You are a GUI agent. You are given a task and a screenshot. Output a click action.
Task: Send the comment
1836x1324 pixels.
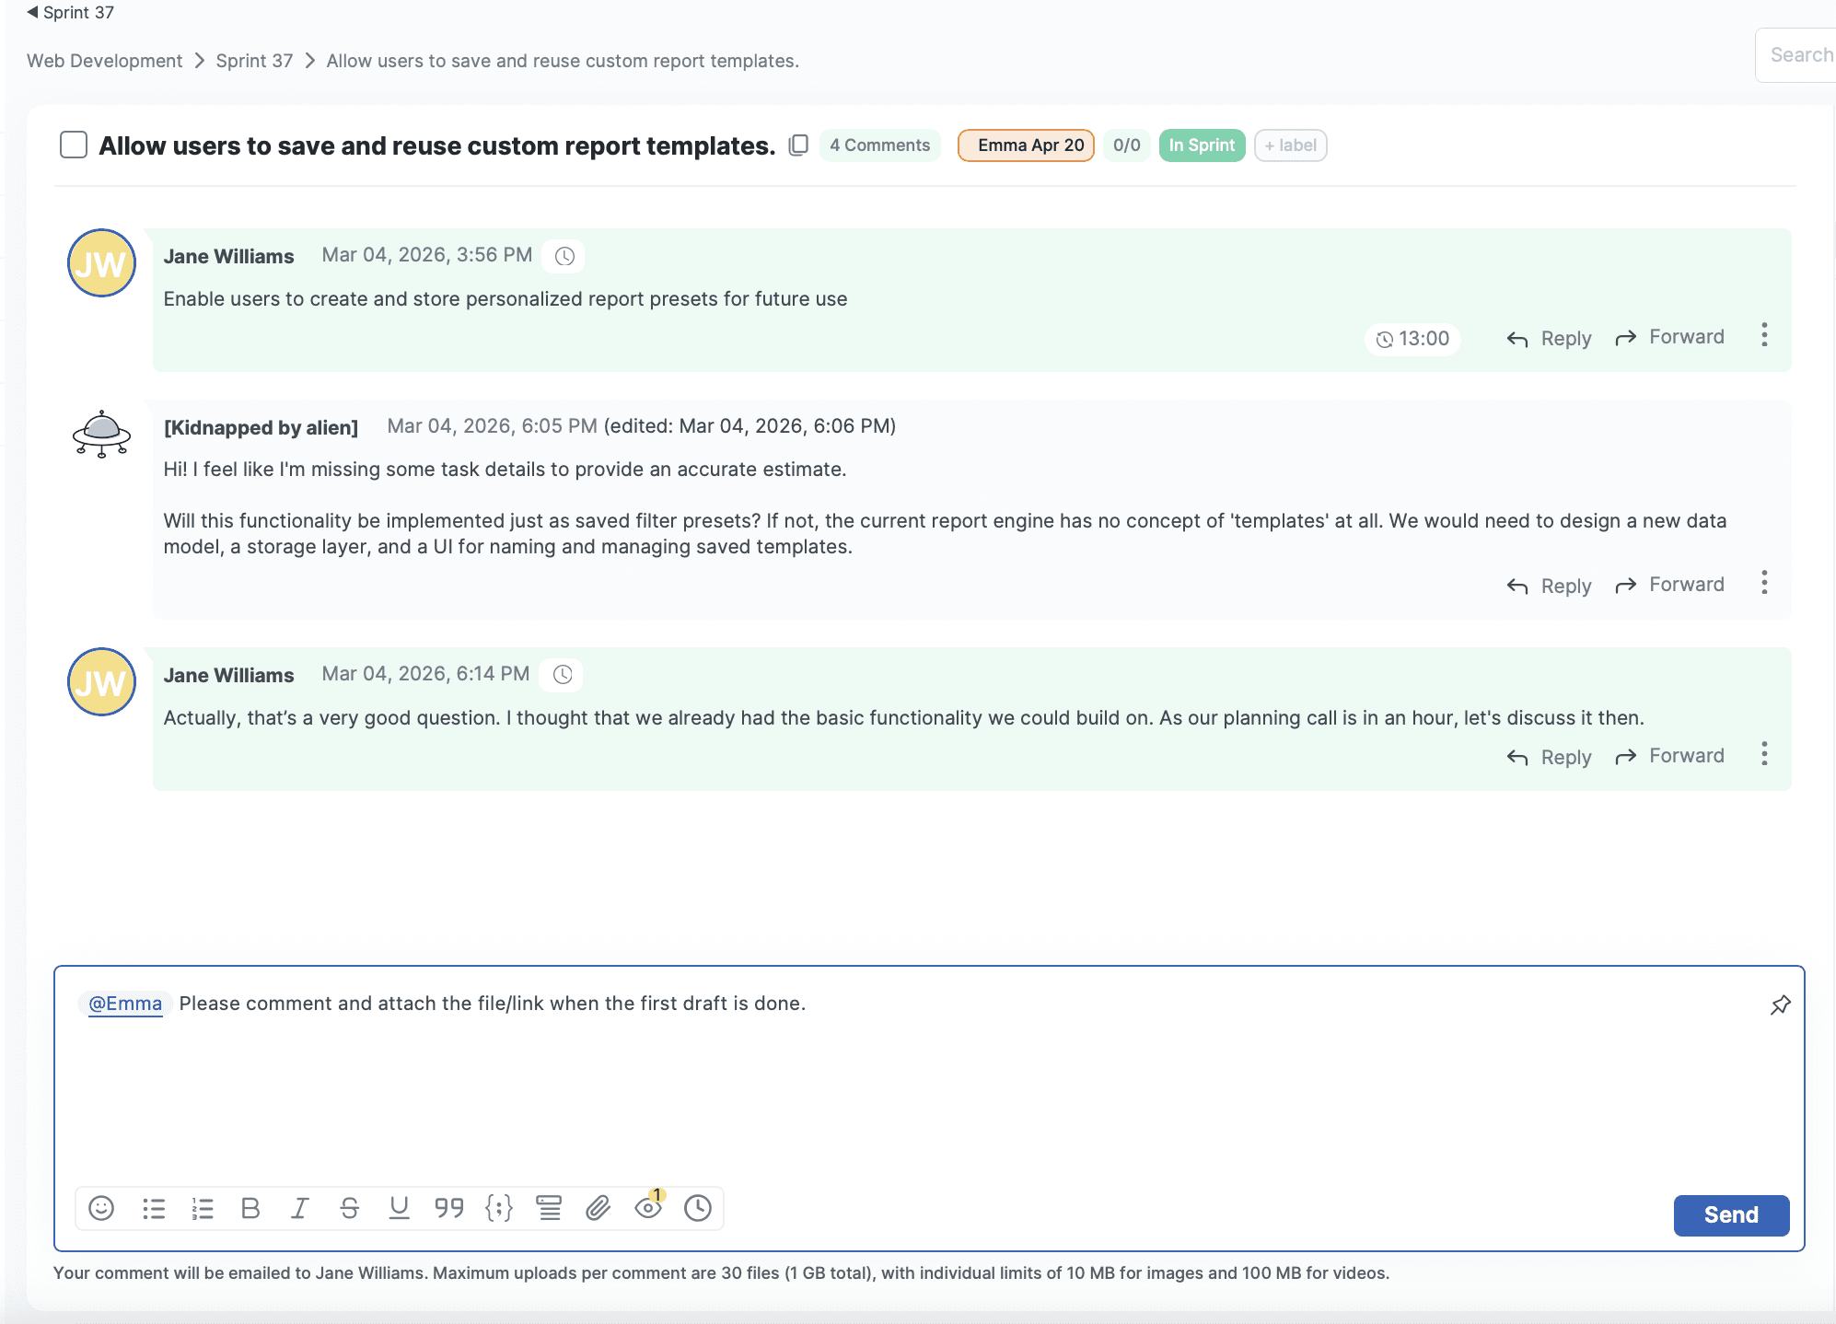[x=1731, y=1215]
